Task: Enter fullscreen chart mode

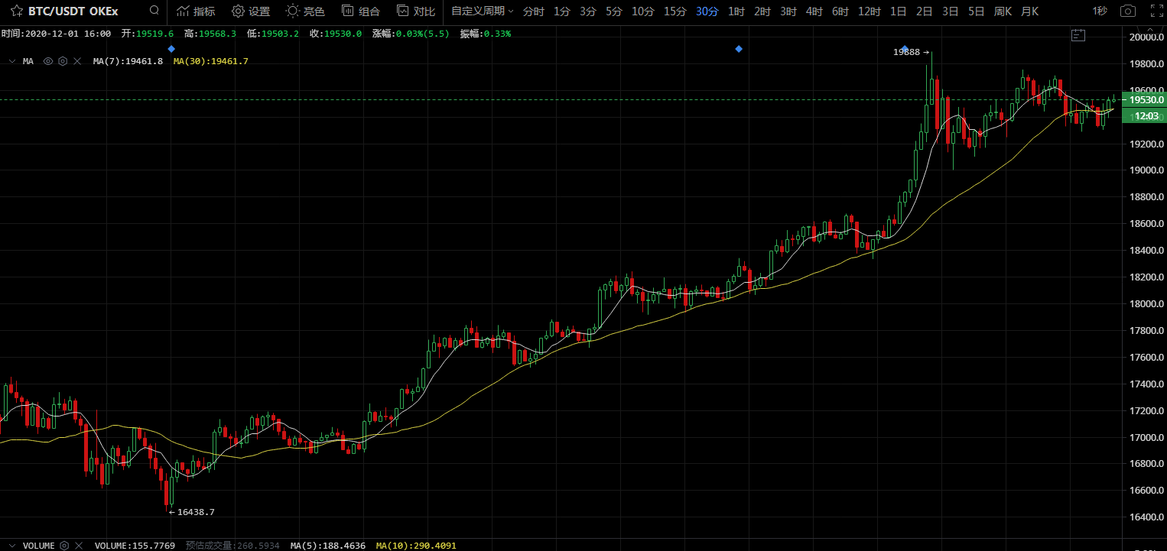Action: point(1156,11)
